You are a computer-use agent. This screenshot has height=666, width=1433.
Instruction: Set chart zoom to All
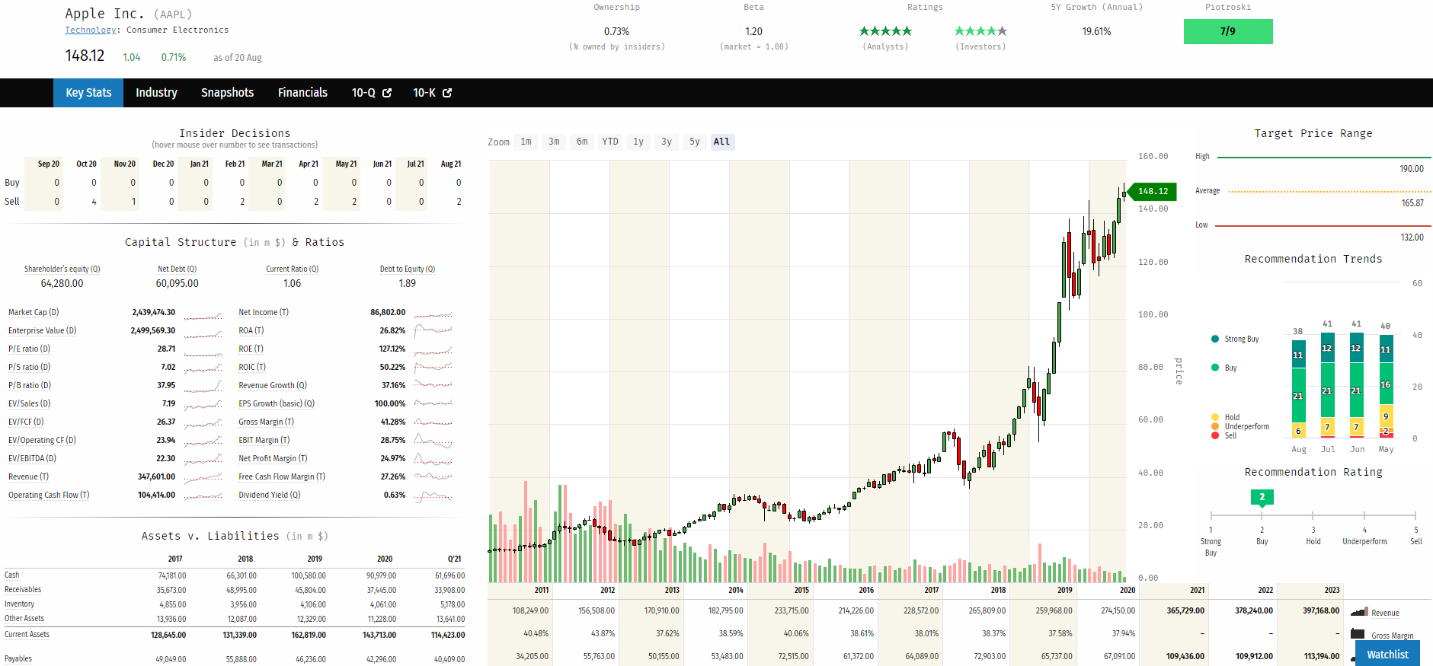(722, 142)
